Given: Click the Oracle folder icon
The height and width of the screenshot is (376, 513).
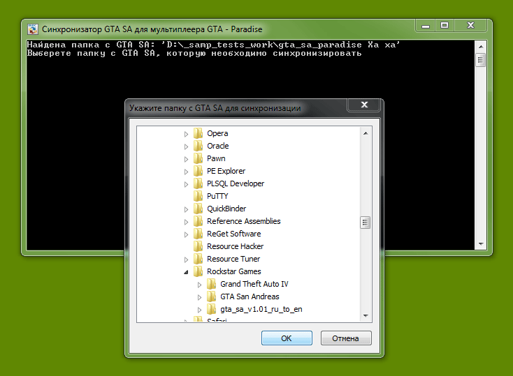Looking at the screenshot, I should point(198,146).
